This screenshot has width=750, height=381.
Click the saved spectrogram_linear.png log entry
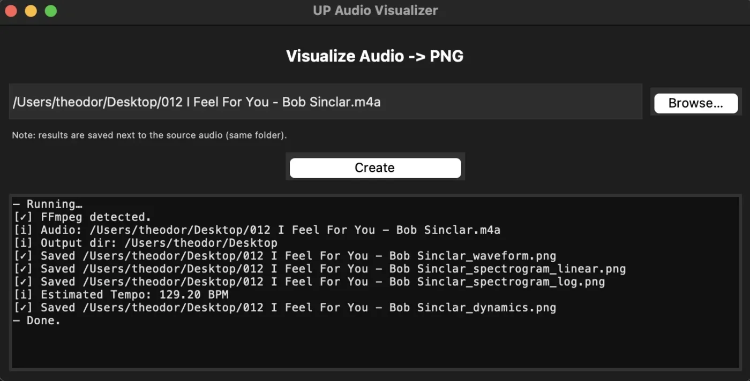(x=320, y=269)
